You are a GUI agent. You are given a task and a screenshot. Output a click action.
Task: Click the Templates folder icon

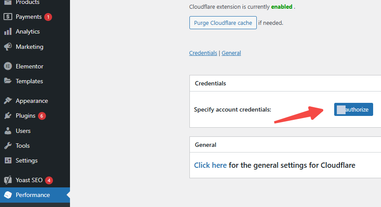pos(7,81)
